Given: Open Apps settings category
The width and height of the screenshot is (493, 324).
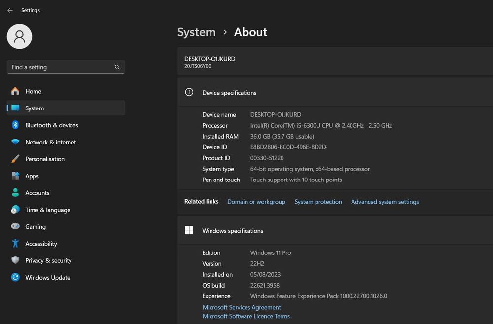Looking at the screenshot, I should point(32,176).
